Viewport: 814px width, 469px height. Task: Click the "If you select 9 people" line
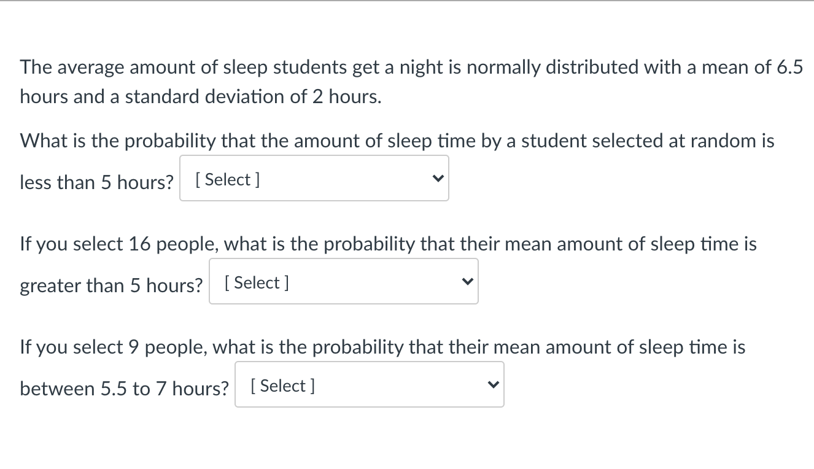click(x=382, y=347)
